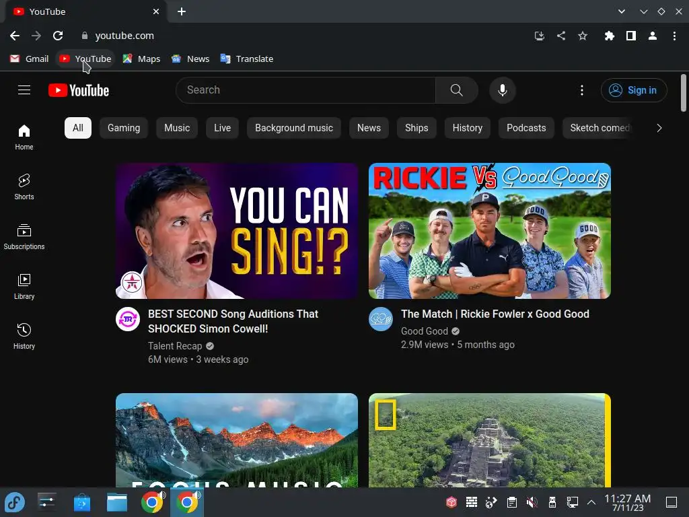Open tab search dropdown arrow

(x=621, y=11)
